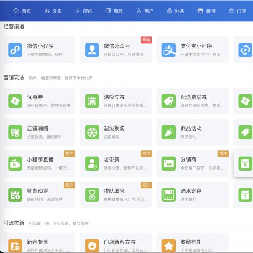Open the 排队取号 hourglass icon

click(x=92, y=195)
